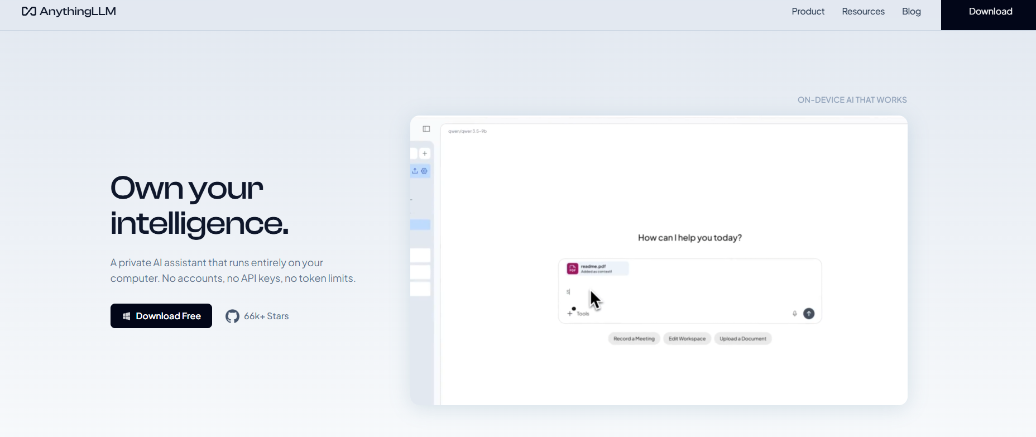Viewport: 1036px width, 437px height.
Task: Go to the Blog page
Action: tap(912, 11)
